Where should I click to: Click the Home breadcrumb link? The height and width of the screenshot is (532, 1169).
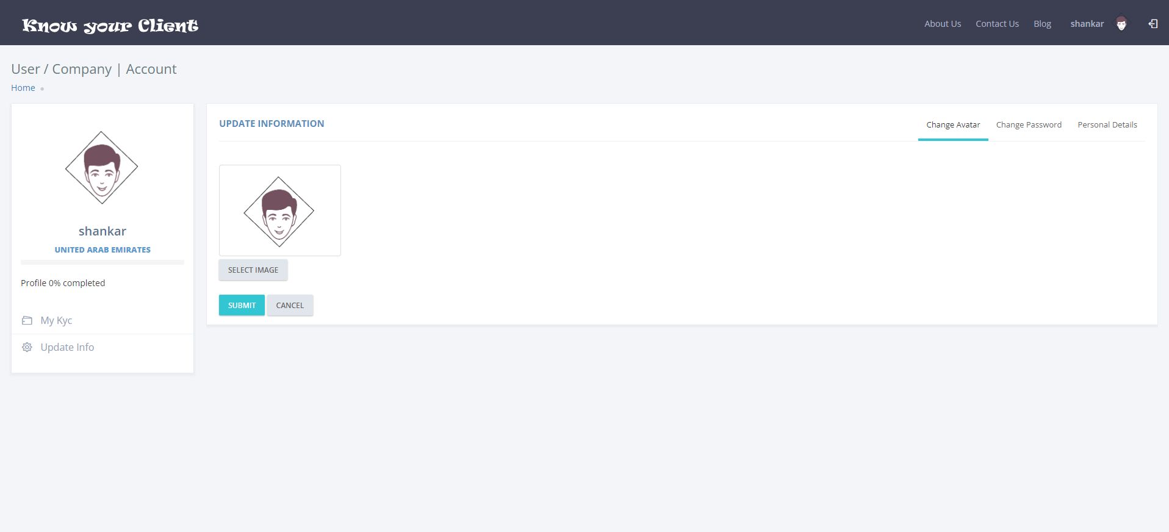(23, 88)
